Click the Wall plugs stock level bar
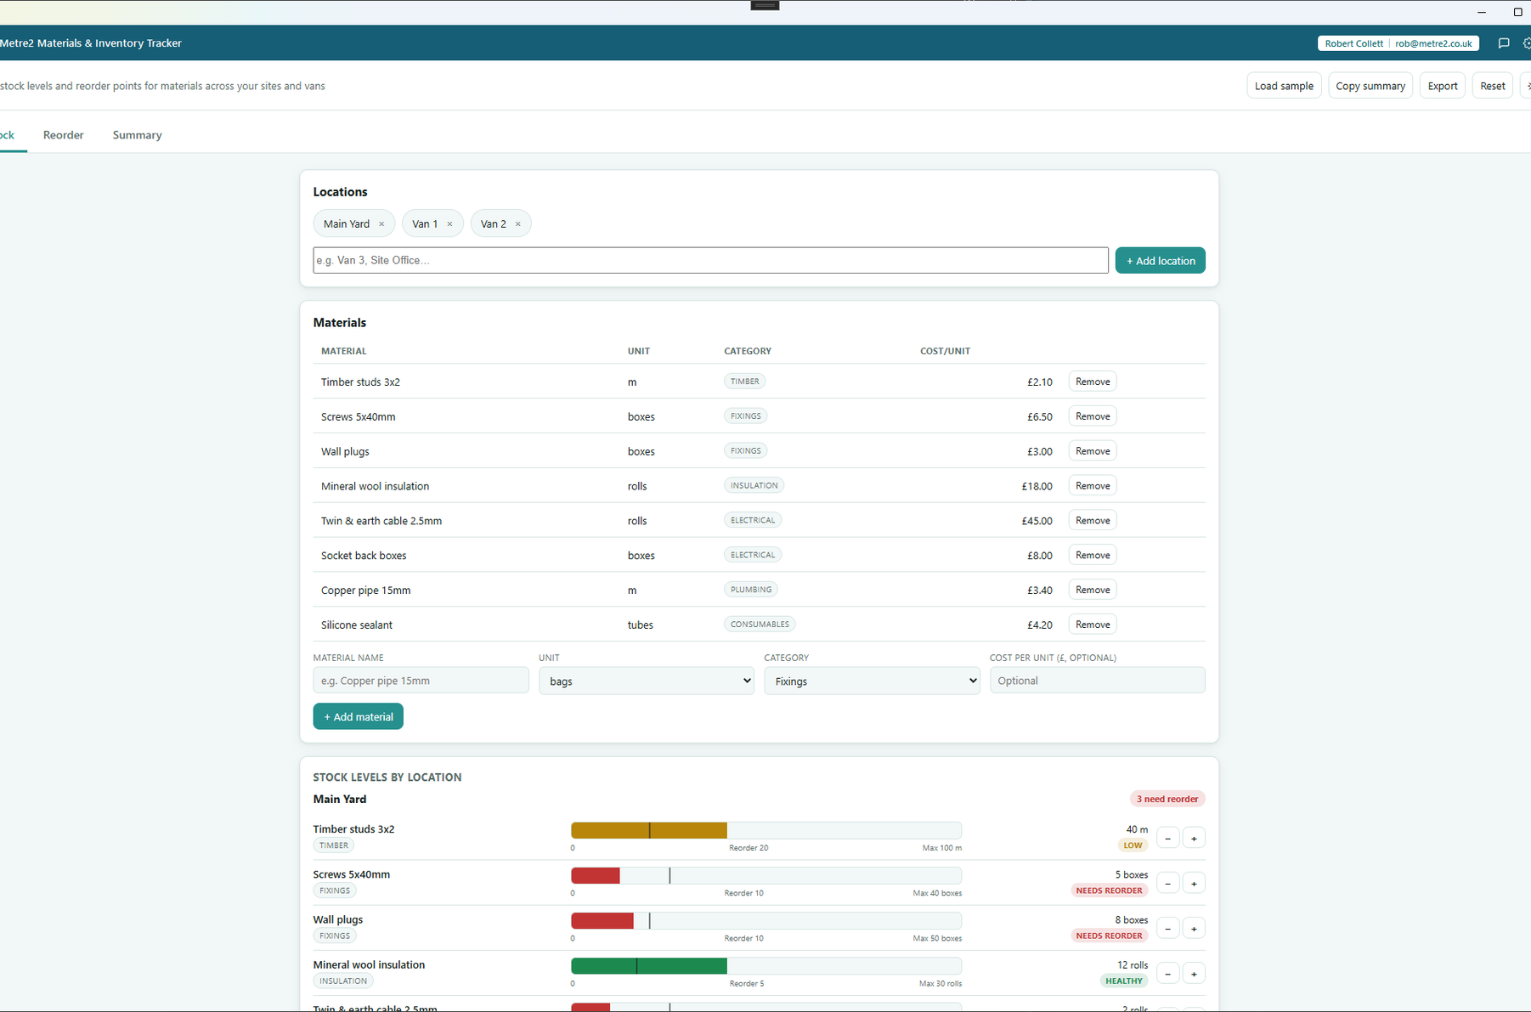The width and height of the screenshot is (1531, 1012). 766,920
